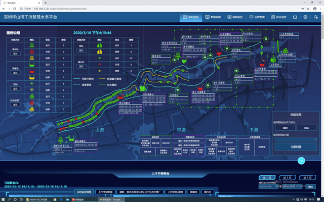
Task: Open the 实时监控 navigation tab
Action: pyautogui.click(x=191, y=17)
